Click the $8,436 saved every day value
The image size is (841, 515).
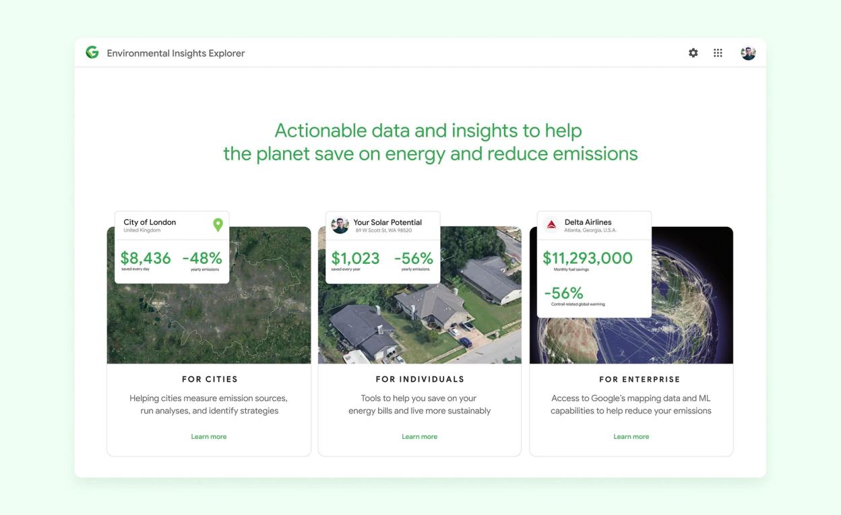coord(146,258)
